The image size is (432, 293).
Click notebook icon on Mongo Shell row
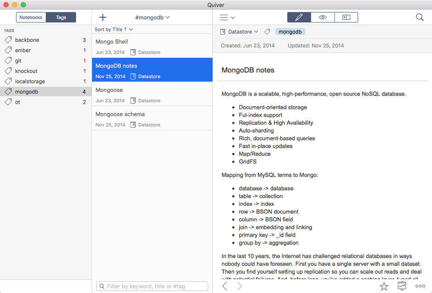133,52
